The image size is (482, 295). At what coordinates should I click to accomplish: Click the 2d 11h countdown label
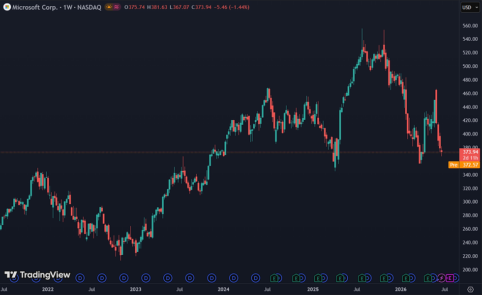470,158
